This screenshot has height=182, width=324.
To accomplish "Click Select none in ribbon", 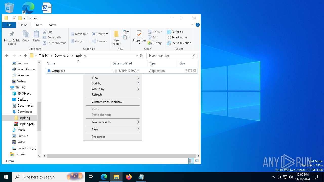I will pyautogui.click(x=177, y=37).
